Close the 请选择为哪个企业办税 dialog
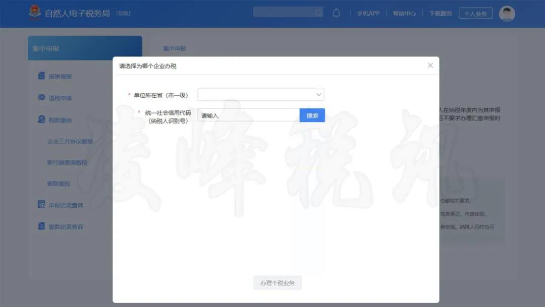The width and height of the screenshot is (545, 307). tap(430, 66)
